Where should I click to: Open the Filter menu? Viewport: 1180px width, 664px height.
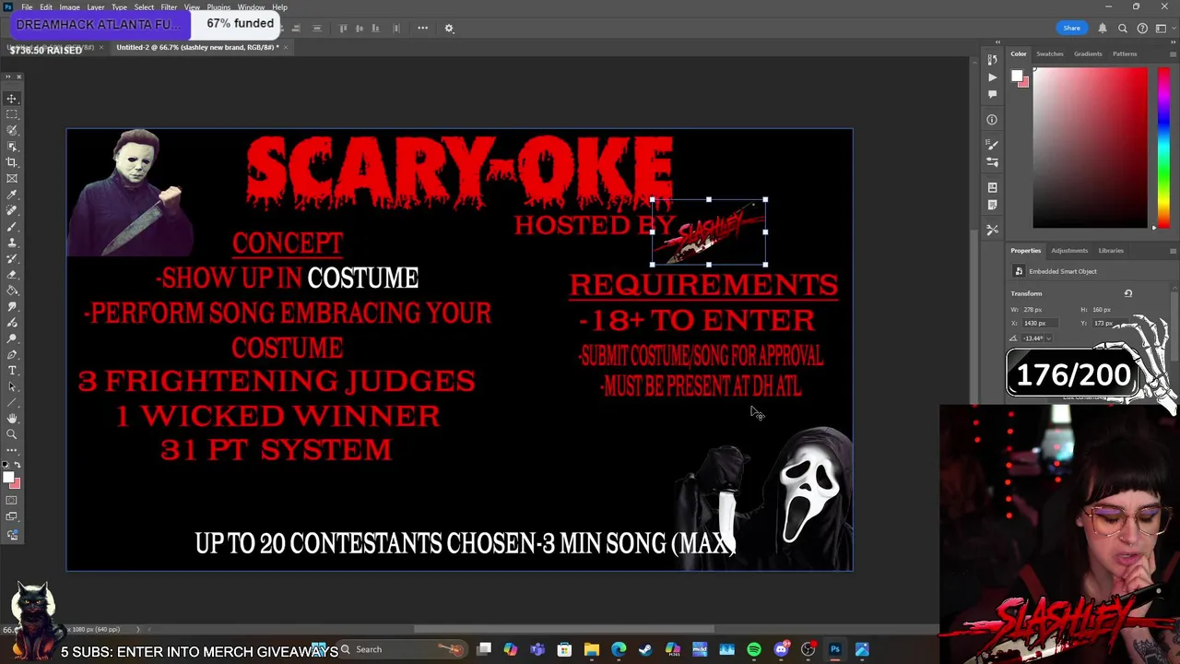pos(169,7)
